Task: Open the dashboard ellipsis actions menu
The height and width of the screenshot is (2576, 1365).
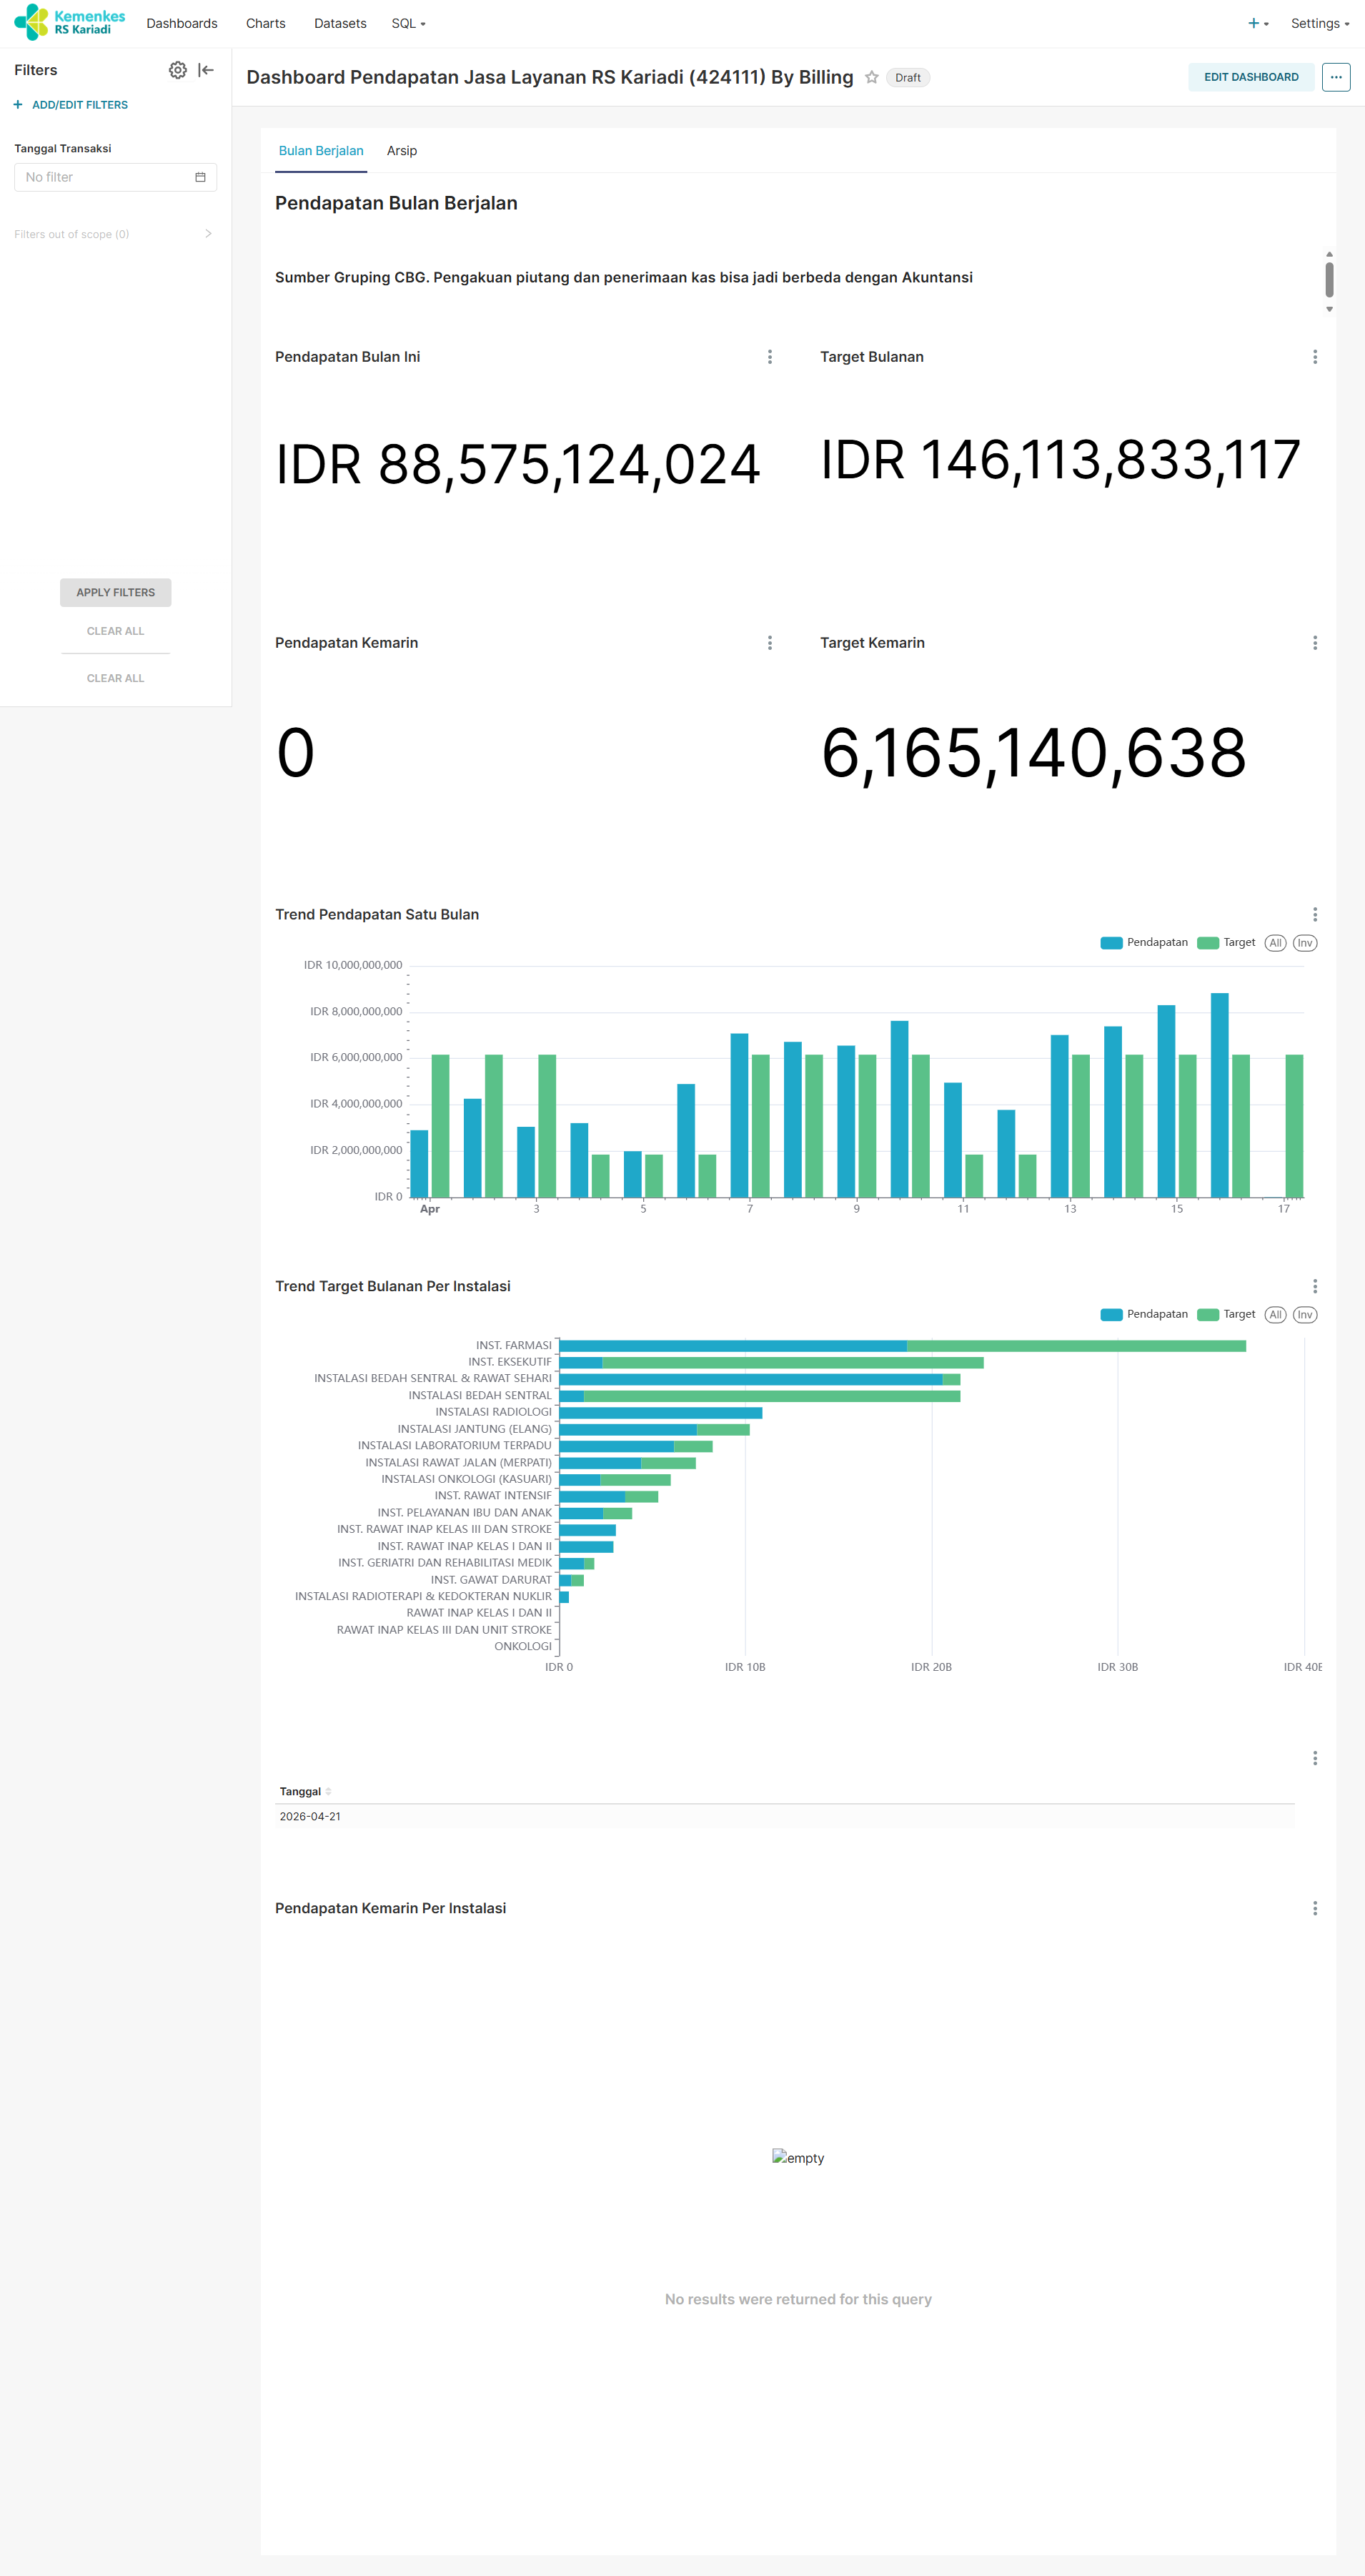Action: click(x=1335, y=77)
